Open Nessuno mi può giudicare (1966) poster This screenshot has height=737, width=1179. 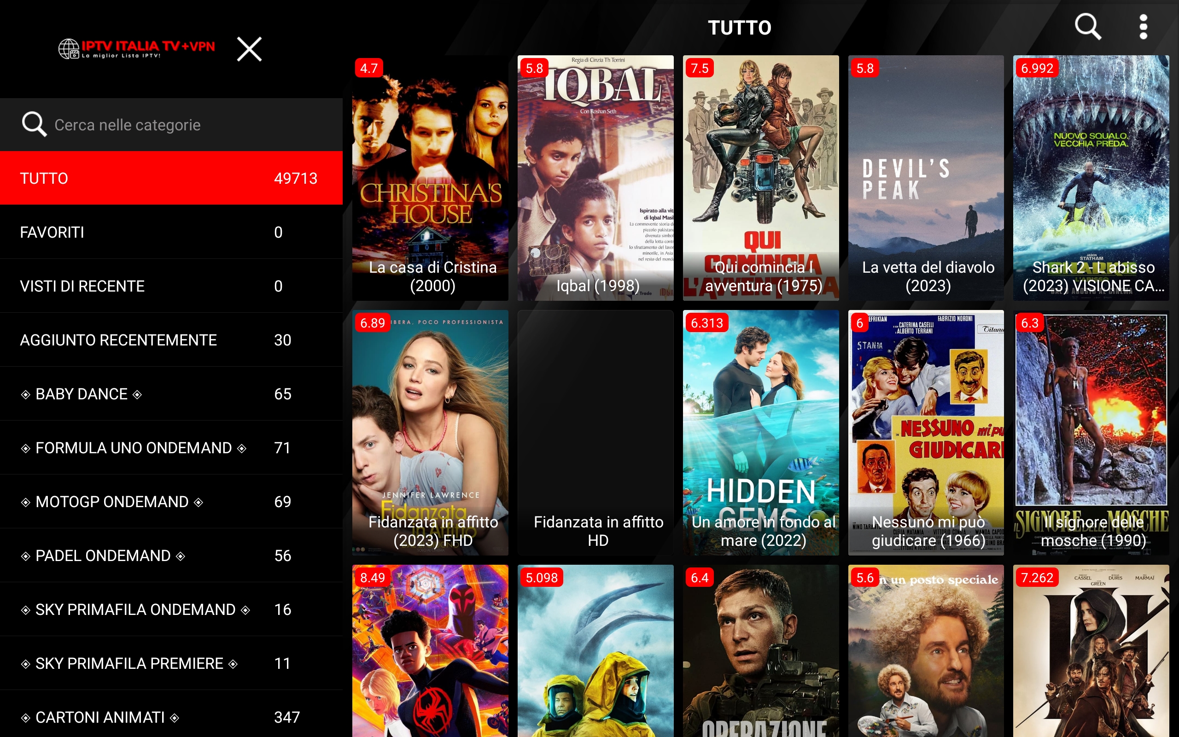926,433
